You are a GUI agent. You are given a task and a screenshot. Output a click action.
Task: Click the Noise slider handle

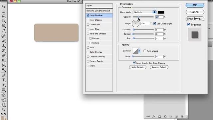point(133,56)
